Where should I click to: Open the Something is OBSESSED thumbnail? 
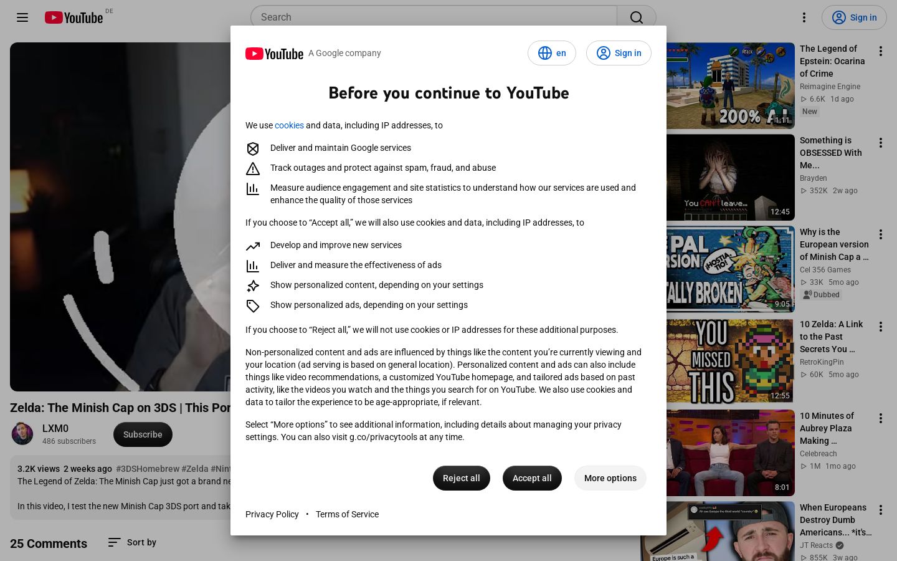731,178
